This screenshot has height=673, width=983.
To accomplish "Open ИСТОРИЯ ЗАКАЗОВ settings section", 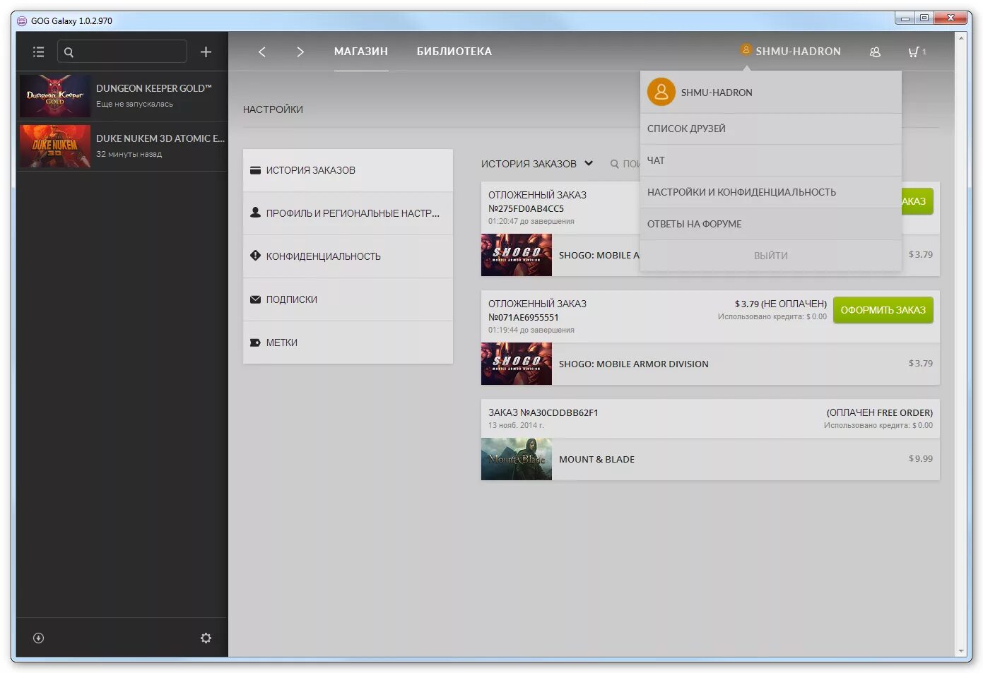I will point(348,170).
